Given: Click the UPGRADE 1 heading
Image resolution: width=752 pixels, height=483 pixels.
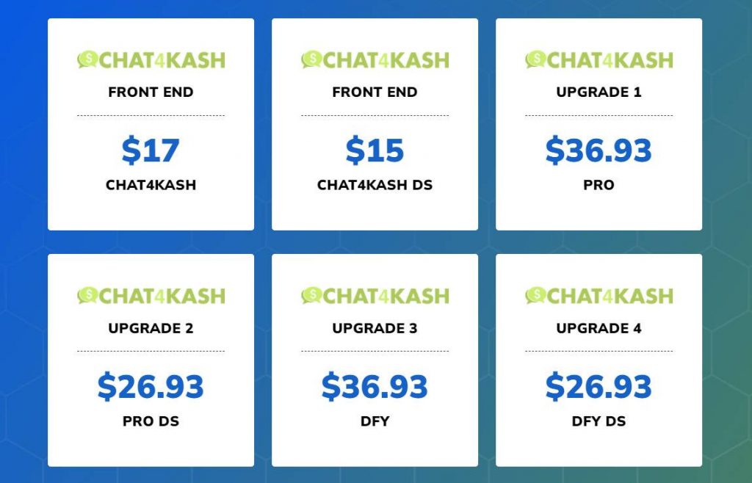Looking at the screenshot, I should pos(599,92).
